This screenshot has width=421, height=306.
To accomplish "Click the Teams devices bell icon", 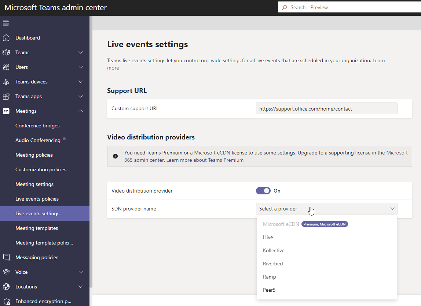I will coord(6,82).
